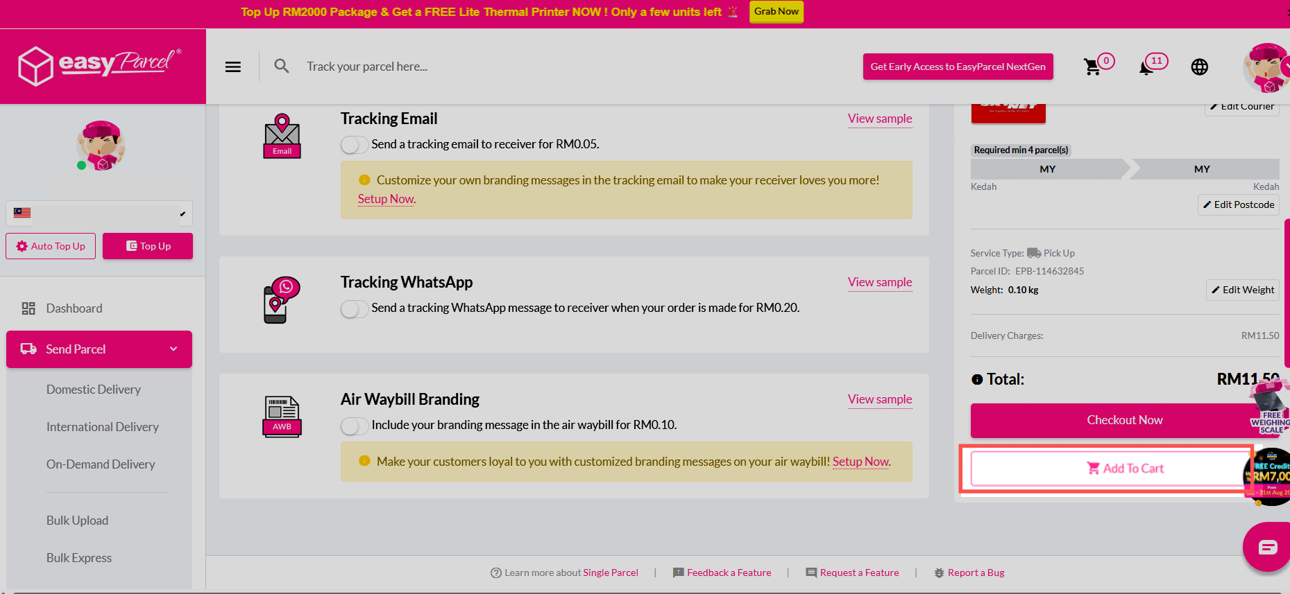This screenshot has width=1290, height=594.
Task: View sample for Air Waybill Branding
Action: pyautogui.click(x=880, y=399)
